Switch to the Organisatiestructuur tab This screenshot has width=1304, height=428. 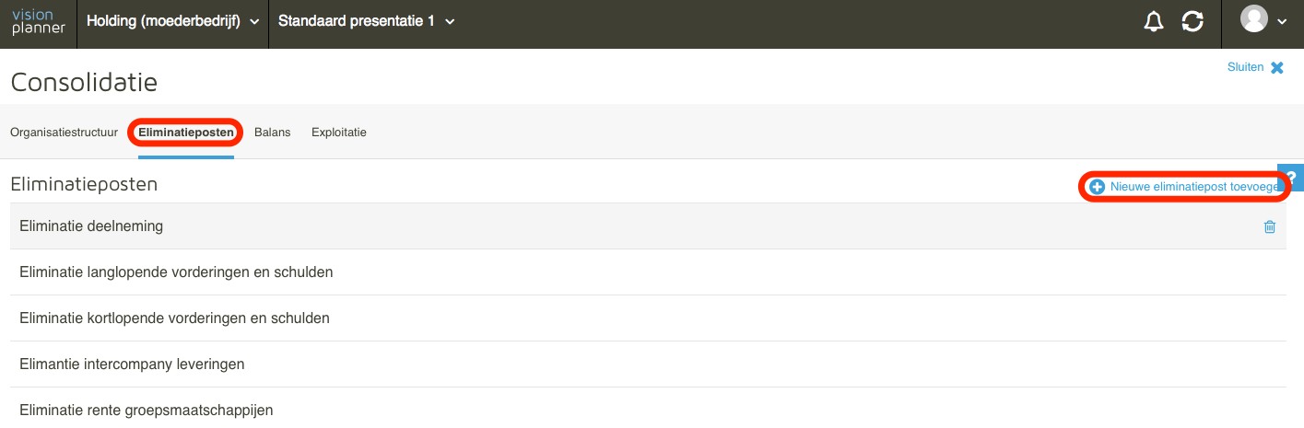tap(64, 133)
